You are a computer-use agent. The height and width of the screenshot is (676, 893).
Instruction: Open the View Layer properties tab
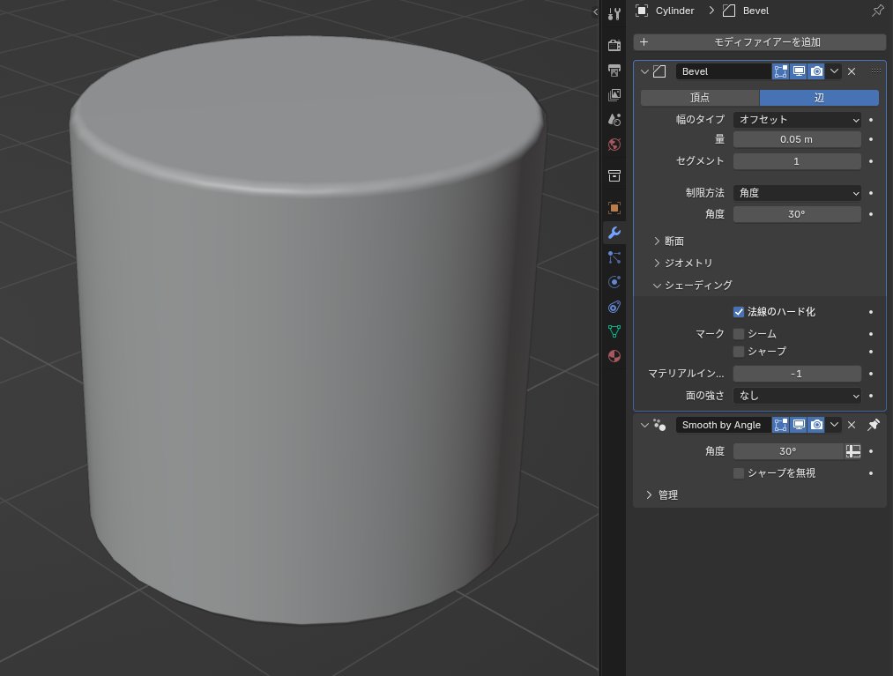(614, 94)
